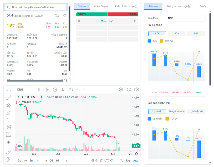This screenshot has width=214, height=167.
Task: Select the crosshair cursor tool
Action: [x=9, y=91]
